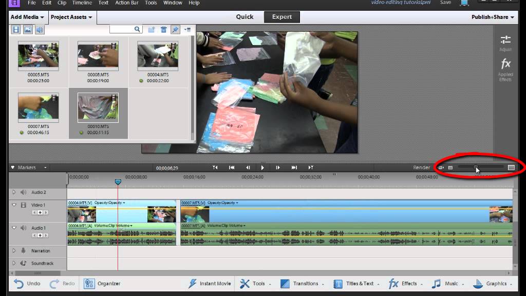Expand the Narration track

tap(14, 251)
